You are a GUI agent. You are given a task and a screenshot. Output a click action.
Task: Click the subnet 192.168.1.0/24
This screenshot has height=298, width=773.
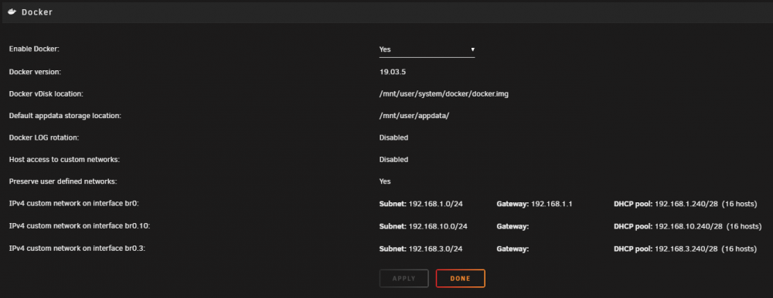436,204
